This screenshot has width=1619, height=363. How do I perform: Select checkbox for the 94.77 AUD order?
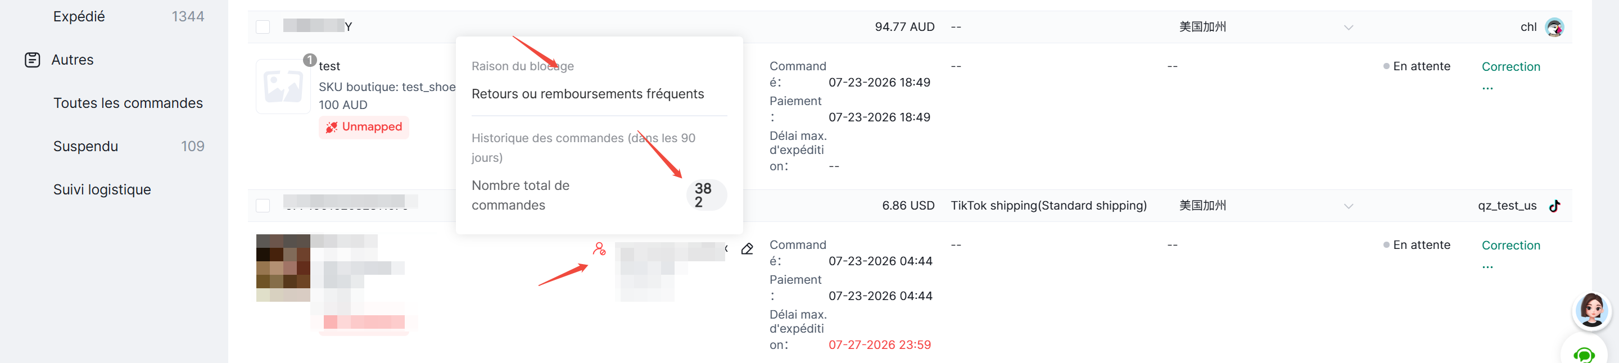tap(263, 27)
